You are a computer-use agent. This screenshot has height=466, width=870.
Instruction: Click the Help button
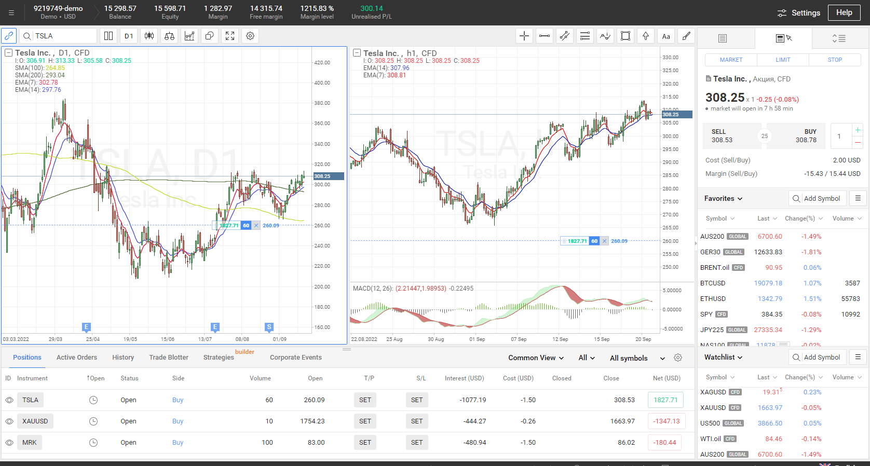(x=844, y=13)
